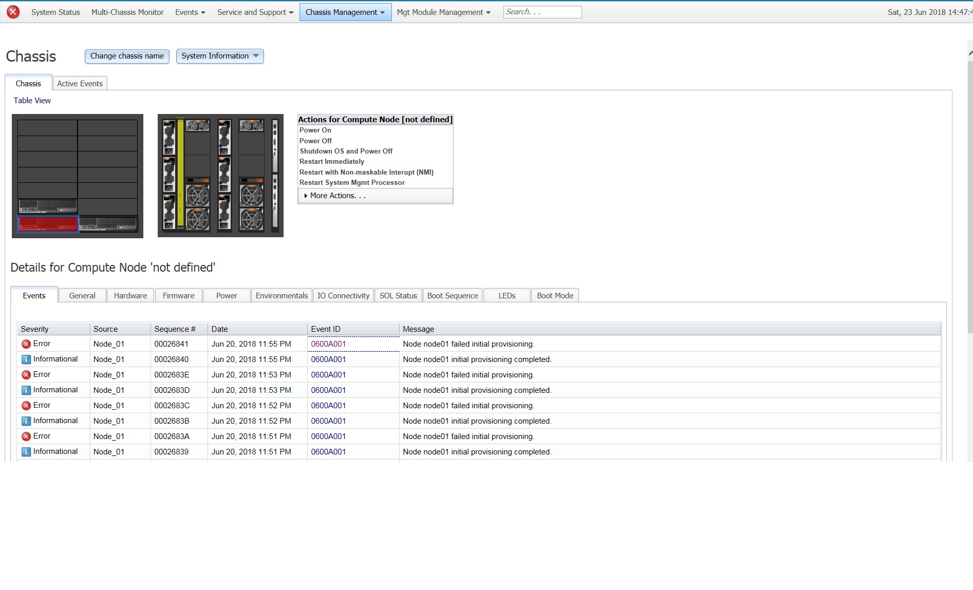Select the grey compute node beside the red node
Image resolution: width=973 pixels, height=590 pixels.
coord(108,224)
